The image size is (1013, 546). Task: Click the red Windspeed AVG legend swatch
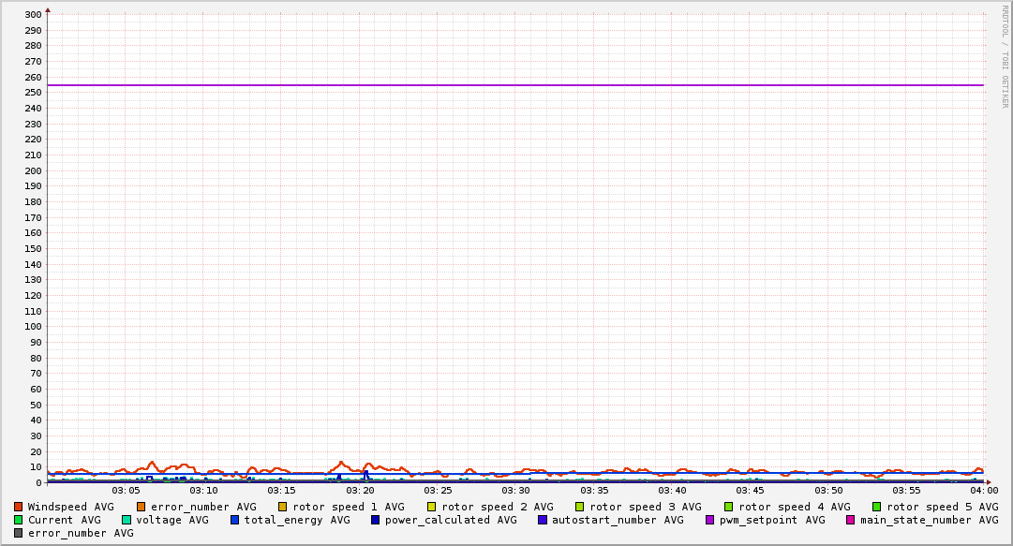(x=18, y=507)
